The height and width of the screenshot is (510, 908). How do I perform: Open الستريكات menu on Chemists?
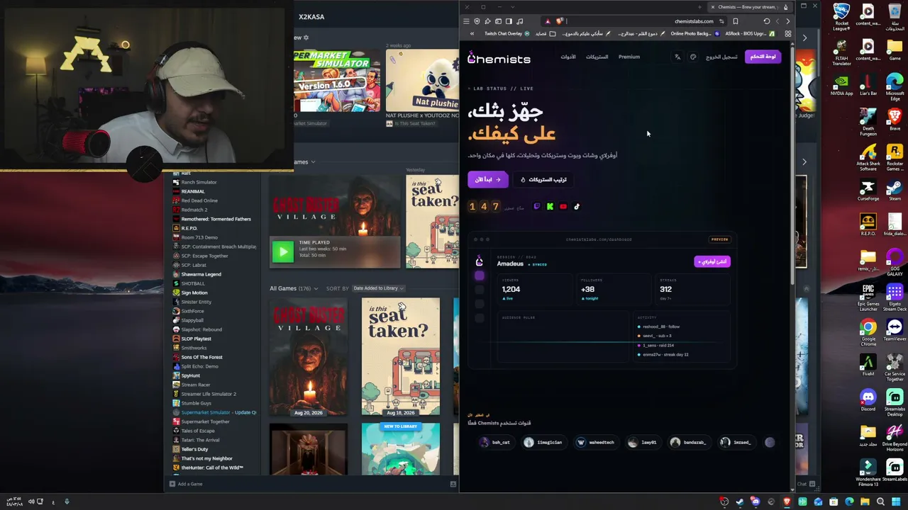click(x=597, y=57)
